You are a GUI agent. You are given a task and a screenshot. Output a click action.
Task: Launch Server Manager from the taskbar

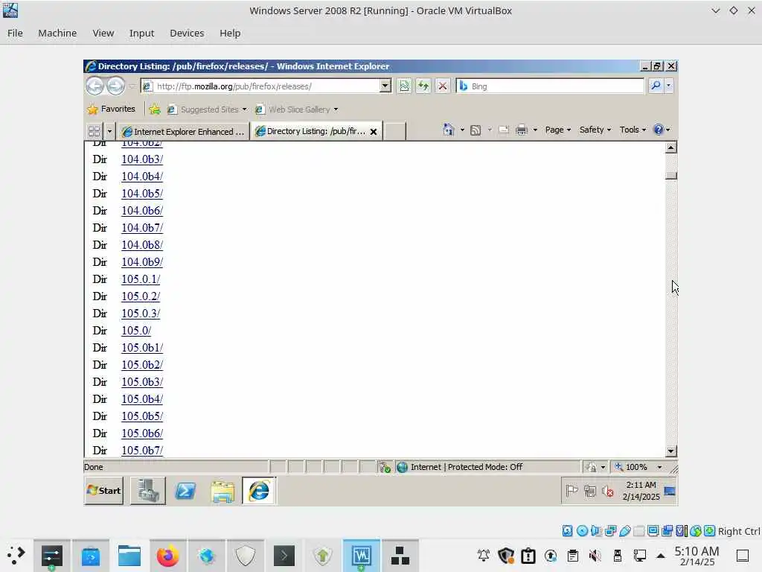click(x=148, y=491)
